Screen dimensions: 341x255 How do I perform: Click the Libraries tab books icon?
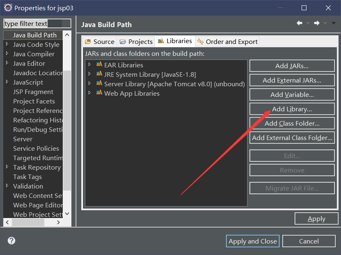(x=161, y=41)
